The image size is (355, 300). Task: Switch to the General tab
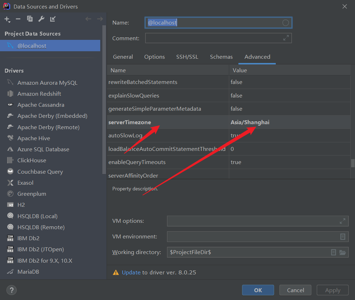pos(123,57)
